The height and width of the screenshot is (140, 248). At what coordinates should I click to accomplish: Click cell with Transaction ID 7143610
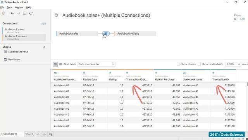pyautogui.click(x=223, y=86)
